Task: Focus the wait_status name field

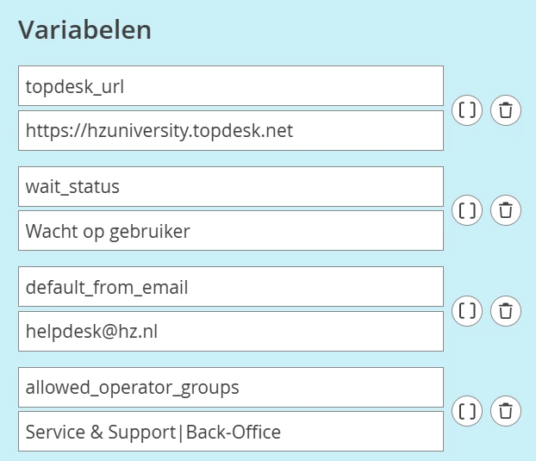Action: coord(231,187)
